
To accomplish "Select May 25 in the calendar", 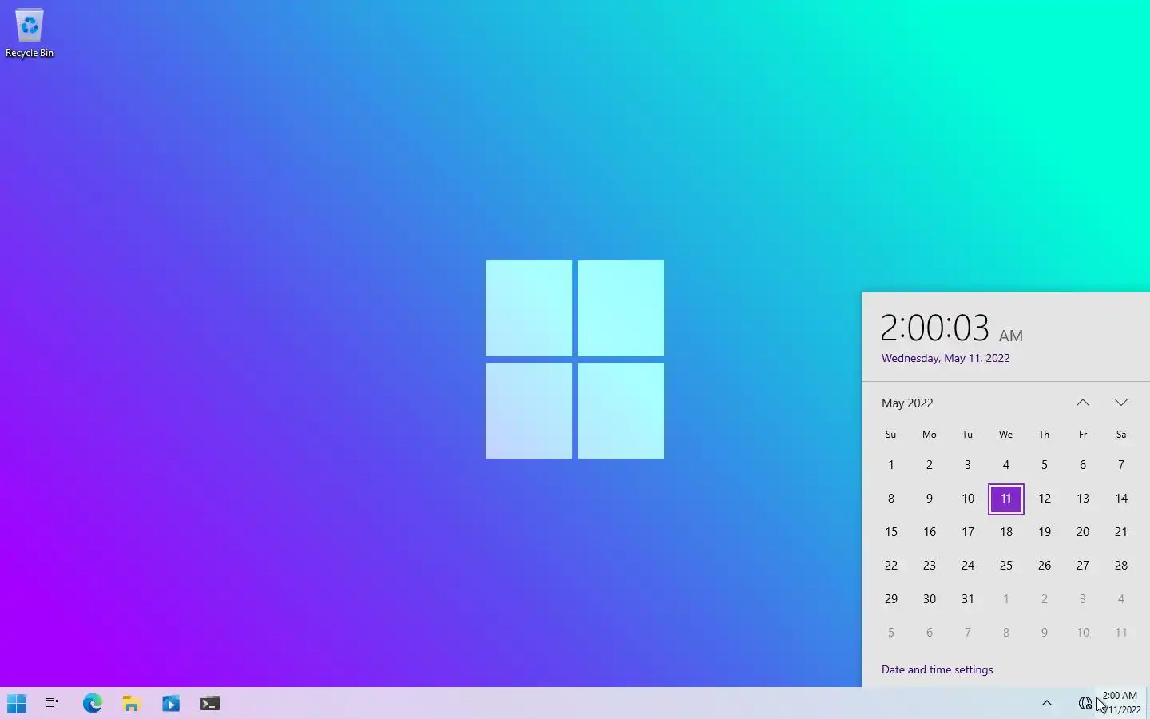I will pos(1006,566).
